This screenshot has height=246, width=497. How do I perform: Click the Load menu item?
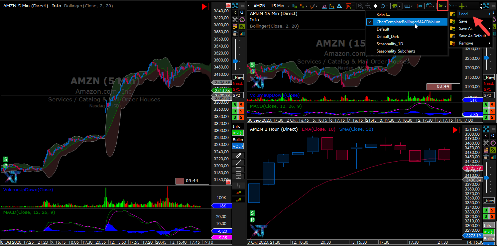pyautogui.click(x=470, y=14)
